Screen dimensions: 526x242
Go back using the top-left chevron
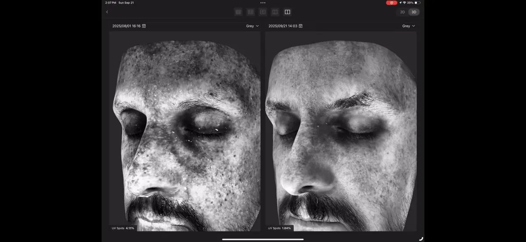click(x=107, y=12)
